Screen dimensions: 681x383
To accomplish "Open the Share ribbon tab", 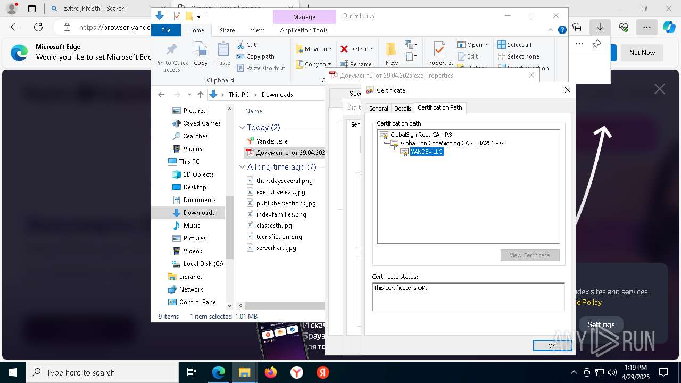I will 227,30.
